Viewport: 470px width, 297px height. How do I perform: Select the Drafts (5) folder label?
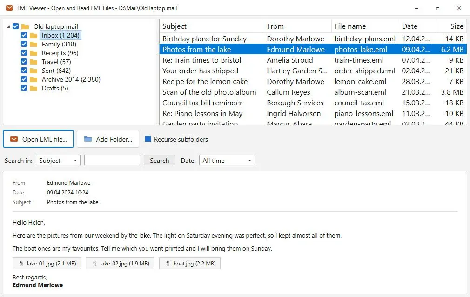pyautogui.click(x=55, y=88)
